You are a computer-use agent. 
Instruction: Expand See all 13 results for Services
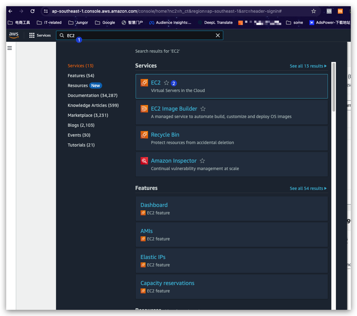[308, 66]
